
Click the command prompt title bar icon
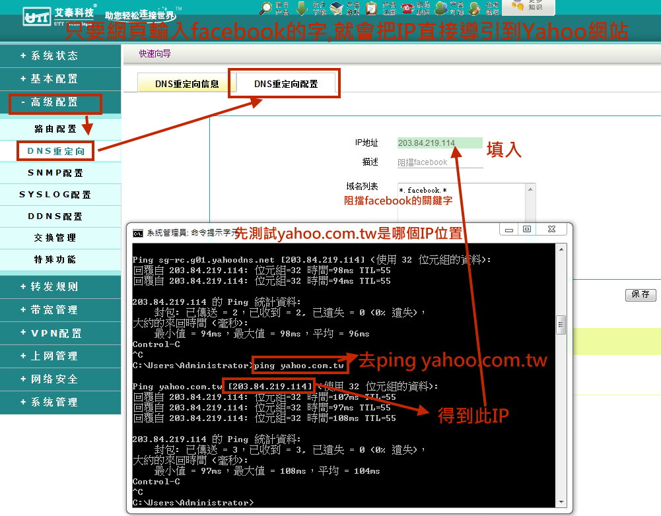pyautogui.click(x=137, y=233)
